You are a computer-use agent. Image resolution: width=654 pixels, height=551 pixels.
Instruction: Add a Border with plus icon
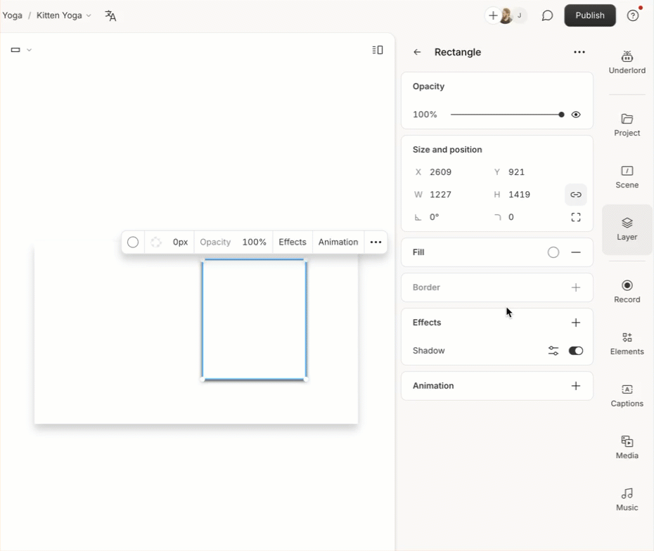click(x=576, y=287)
